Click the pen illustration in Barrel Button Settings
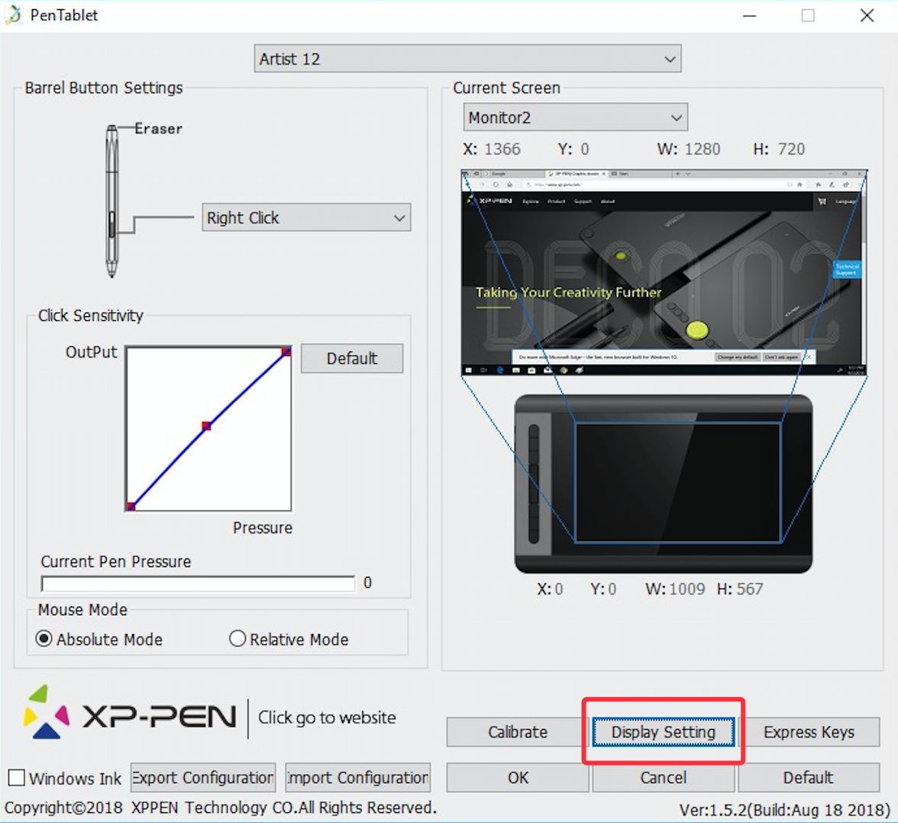This screenshot has width=898, height=823. (x=112, y=202)
